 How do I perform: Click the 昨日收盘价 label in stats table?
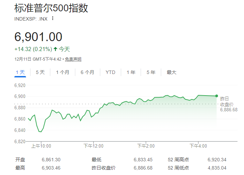[104, 168]
